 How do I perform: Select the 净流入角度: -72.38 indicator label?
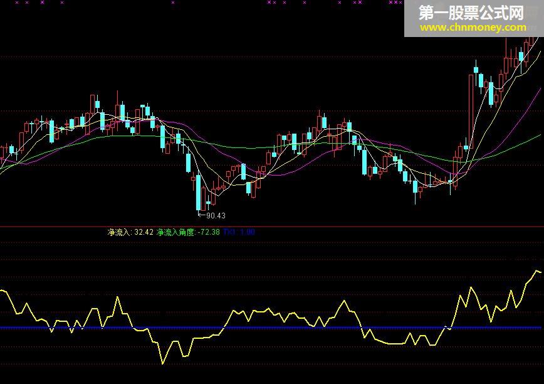pos(188,232)
